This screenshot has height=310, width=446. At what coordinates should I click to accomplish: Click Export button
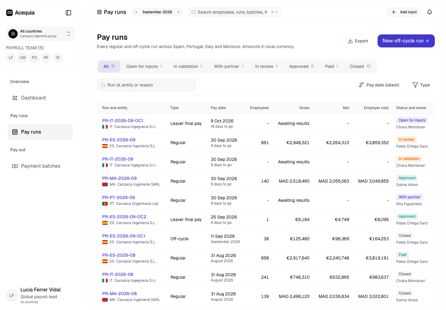(x=358, y=41)
